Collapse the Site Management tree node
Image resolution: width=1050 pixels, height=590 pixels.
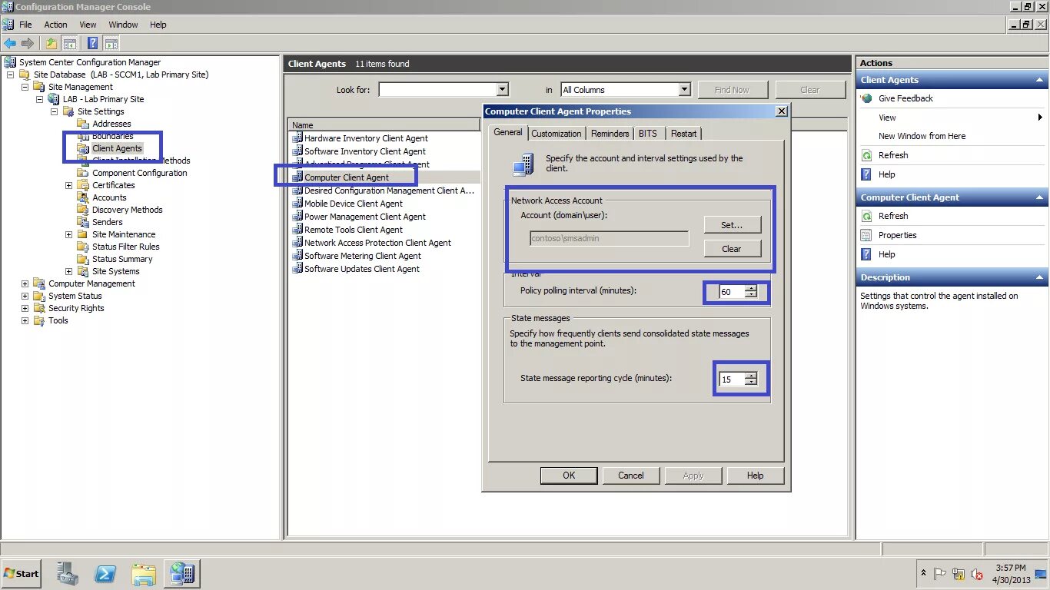(x=25, y=87)
